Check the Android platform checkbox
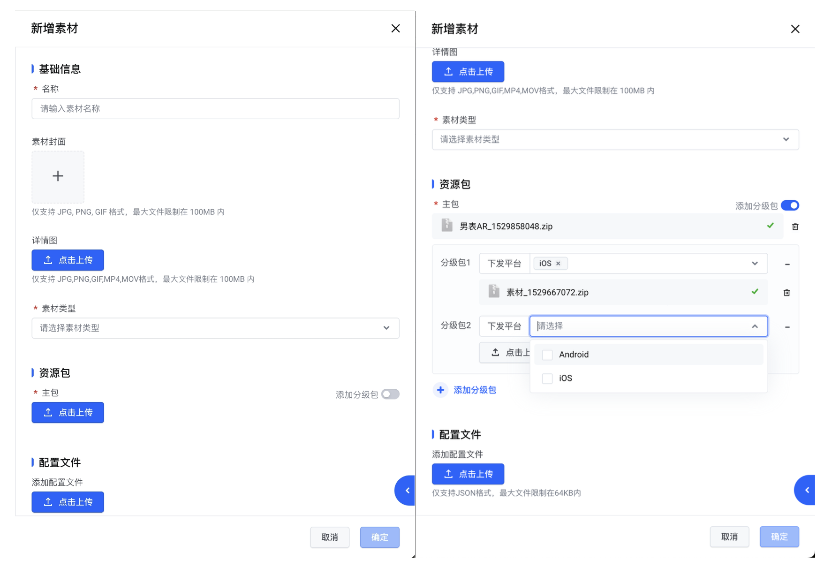The height and width of the screenshot is (575, 832). click(547, 355)
